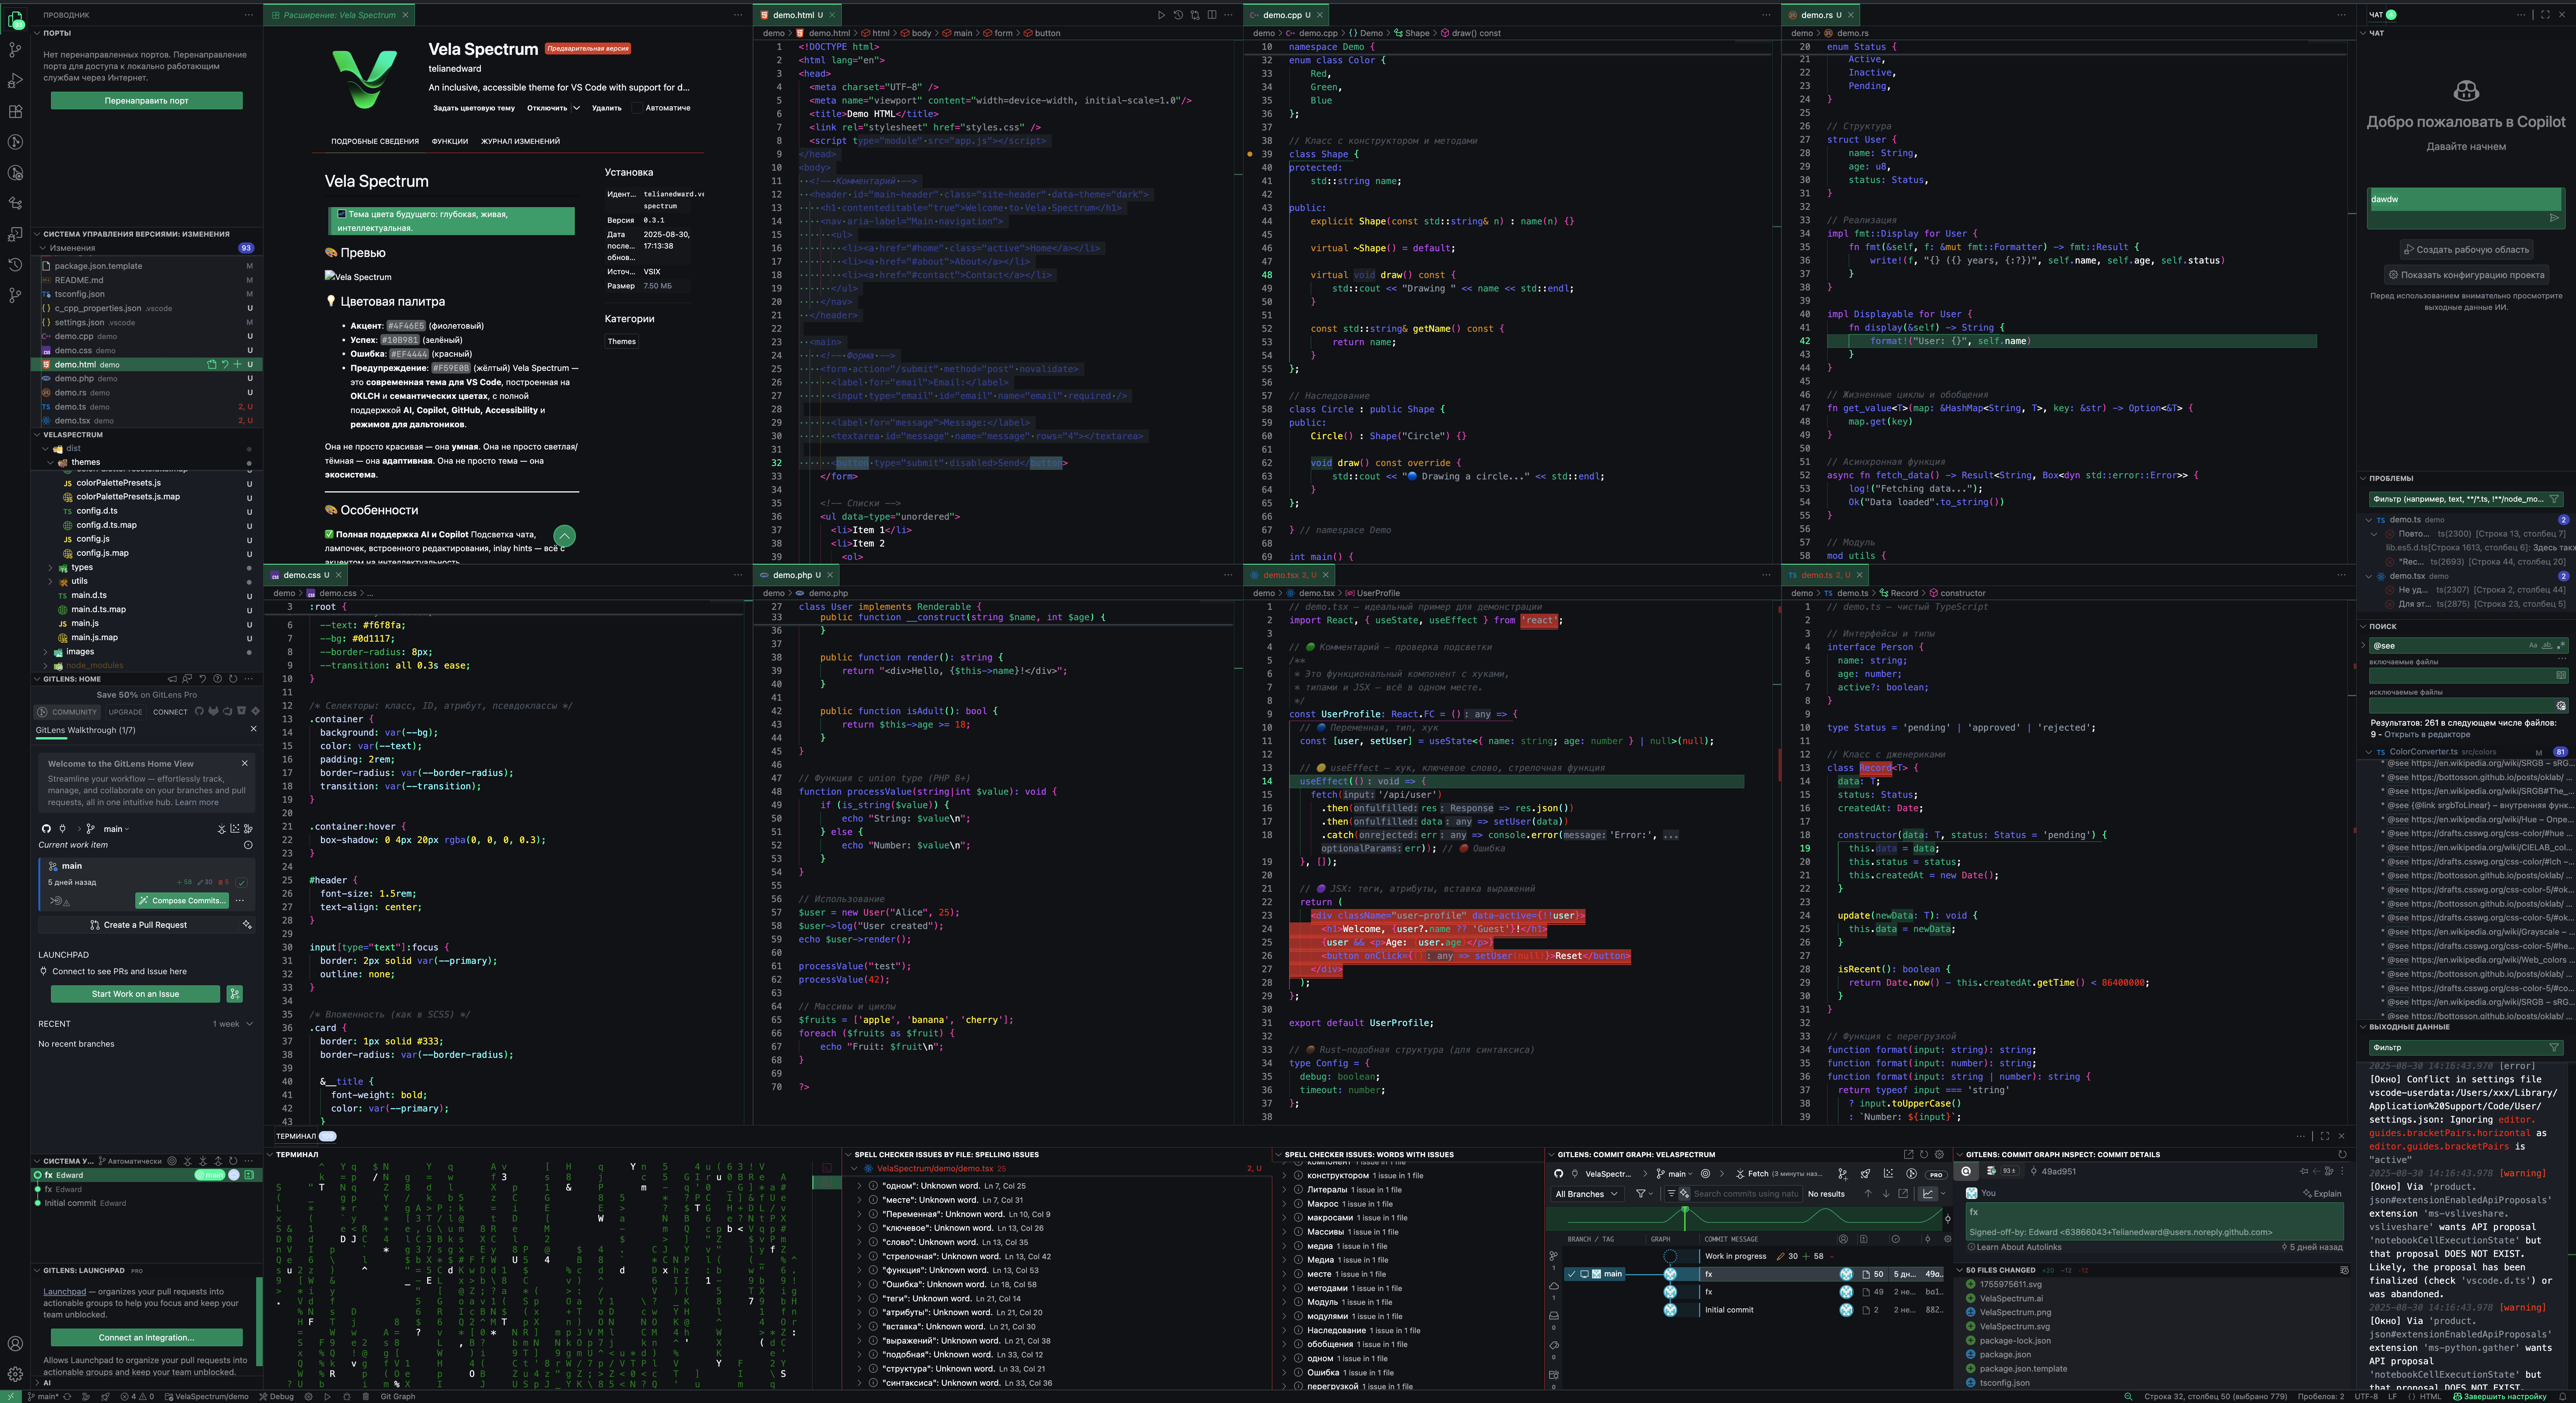Refresh the GitLens Commit Graph panel
Screen dimensions: 2576x1403
[x=1924, y=1154]
